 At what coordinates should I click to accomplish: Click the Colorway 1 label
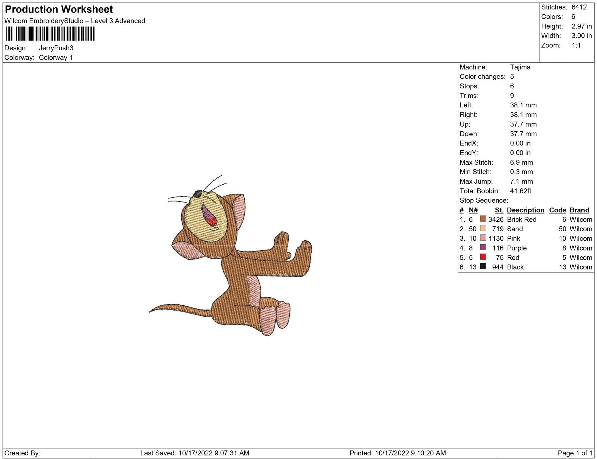[56, 58]
